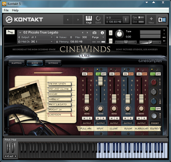
Task: Toggle the Keyb keyboard panel
Action: [x=89, y=20]
